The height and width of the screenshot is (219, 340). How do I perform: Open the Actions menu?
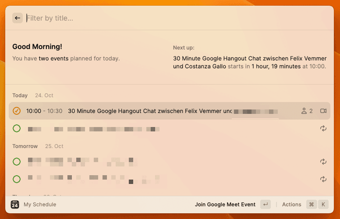click(x=291, y=205)
